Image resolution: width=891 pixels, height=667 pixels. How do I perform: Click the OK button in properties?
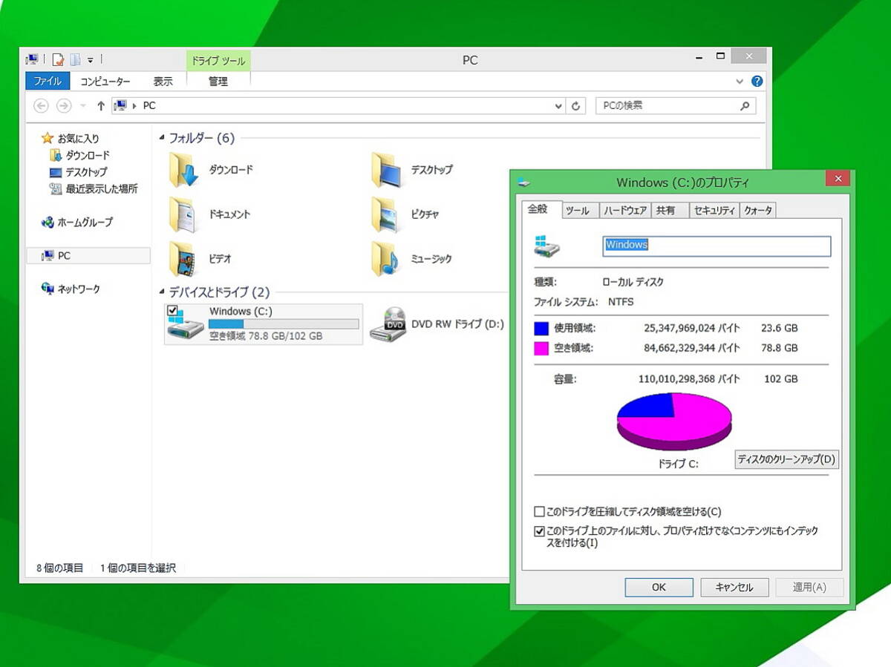(659, 588)
